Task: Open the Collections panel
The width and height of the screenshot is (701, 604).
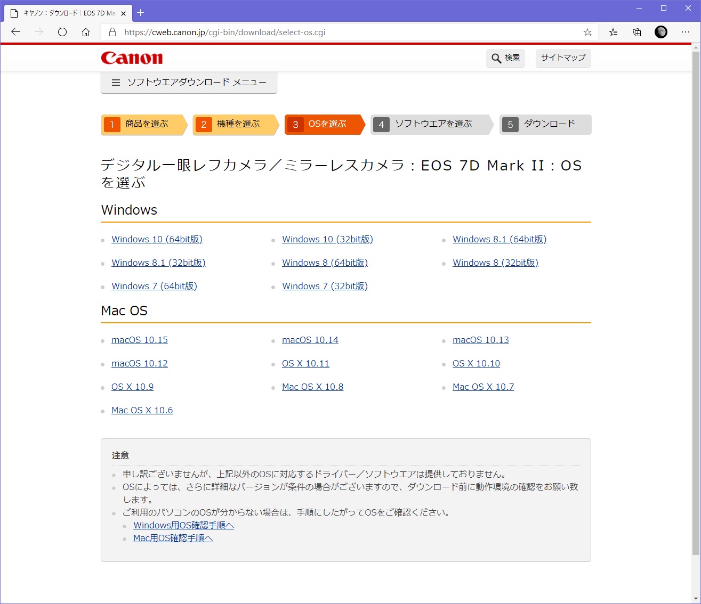Action: 637,32
